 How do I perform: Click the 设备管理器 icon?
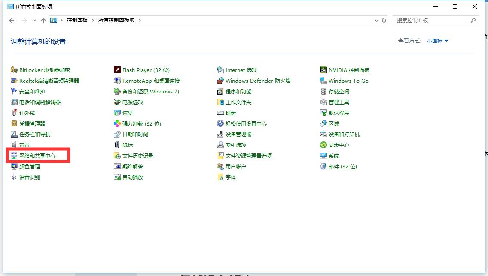(x=220, y=135)
